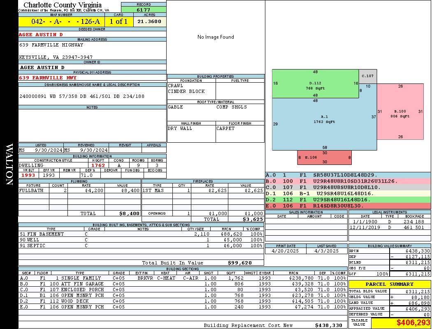Select physical address 639 FARMVILLE HWY
This screenshot has width=432, height=329.
coord(48,78)
